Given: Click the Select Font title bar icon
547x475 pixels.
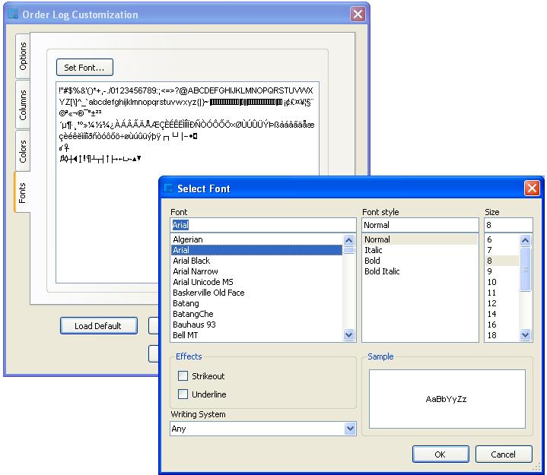Looking at the screenshot, I should pos(169,188).
